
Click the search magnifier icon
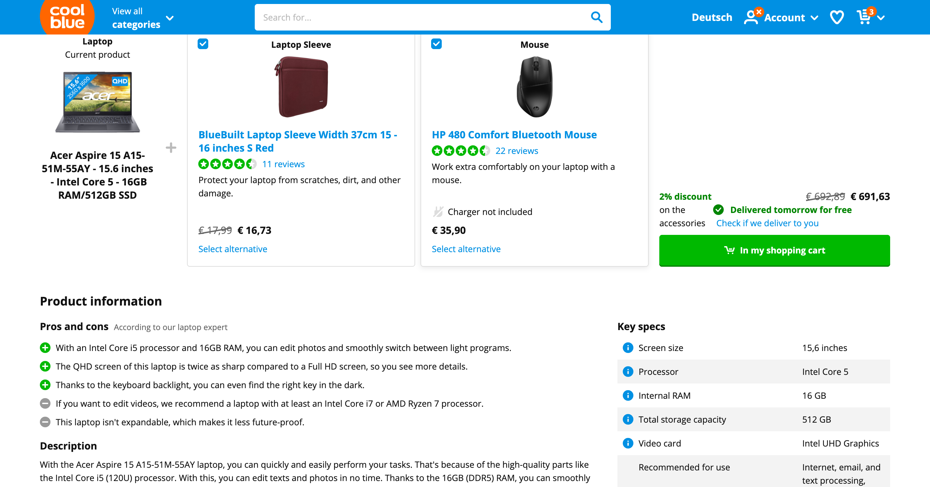tap(597, 17)
